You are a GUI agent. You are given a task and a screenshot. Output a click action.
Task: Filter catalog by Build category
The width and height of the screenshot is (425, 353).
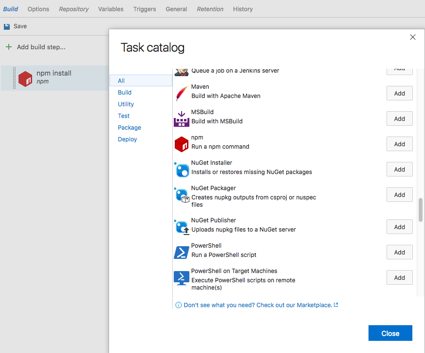[x=125, y=92]
